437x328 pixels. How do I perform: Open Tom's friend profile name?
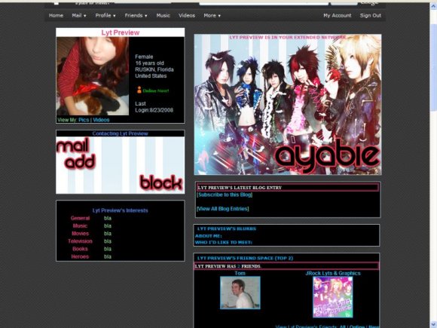[x=240, y=273]
